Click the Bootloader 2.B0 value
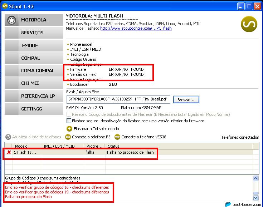The width and height of the screenshot is (263, 207). tap(113, 84)
